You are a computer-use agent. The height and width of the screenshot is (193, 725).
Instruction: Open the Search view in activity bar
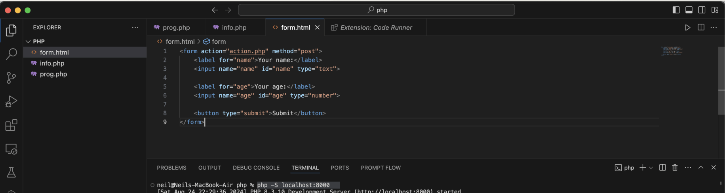11,54
